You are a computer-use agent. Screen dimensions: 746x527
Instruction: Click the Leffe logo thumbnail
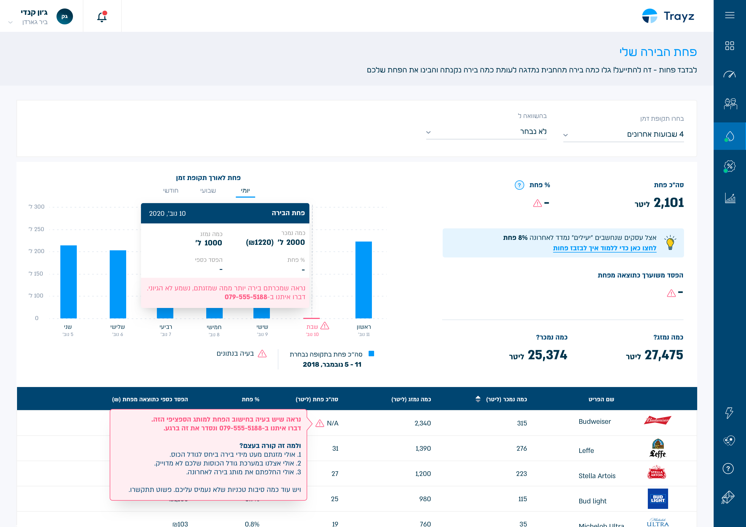tap(658, 449)
